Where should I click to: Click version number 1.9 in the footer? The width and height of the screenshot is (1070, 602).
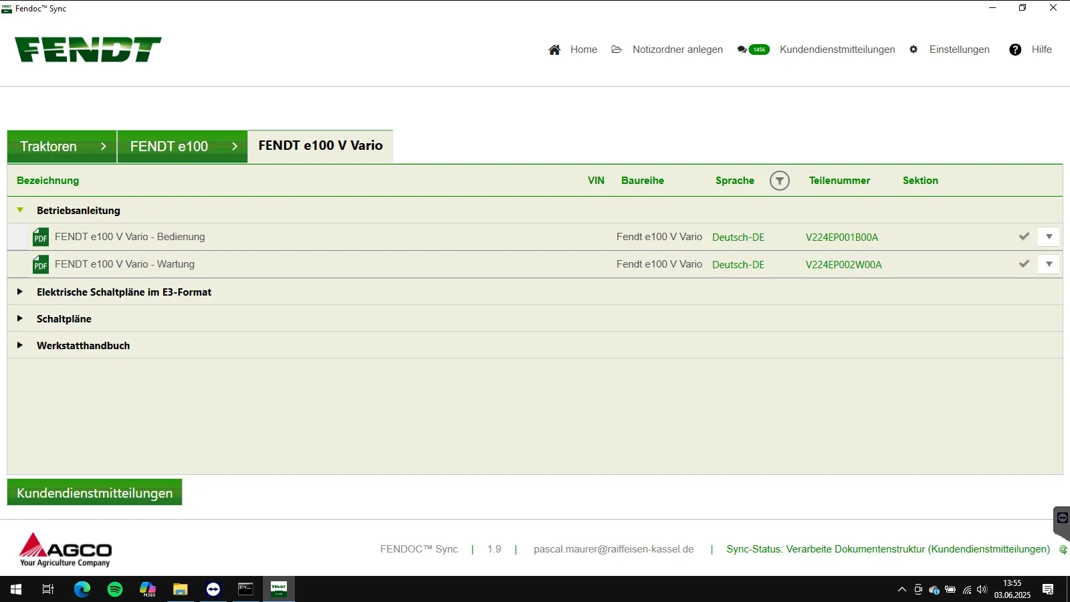(494, 549)
